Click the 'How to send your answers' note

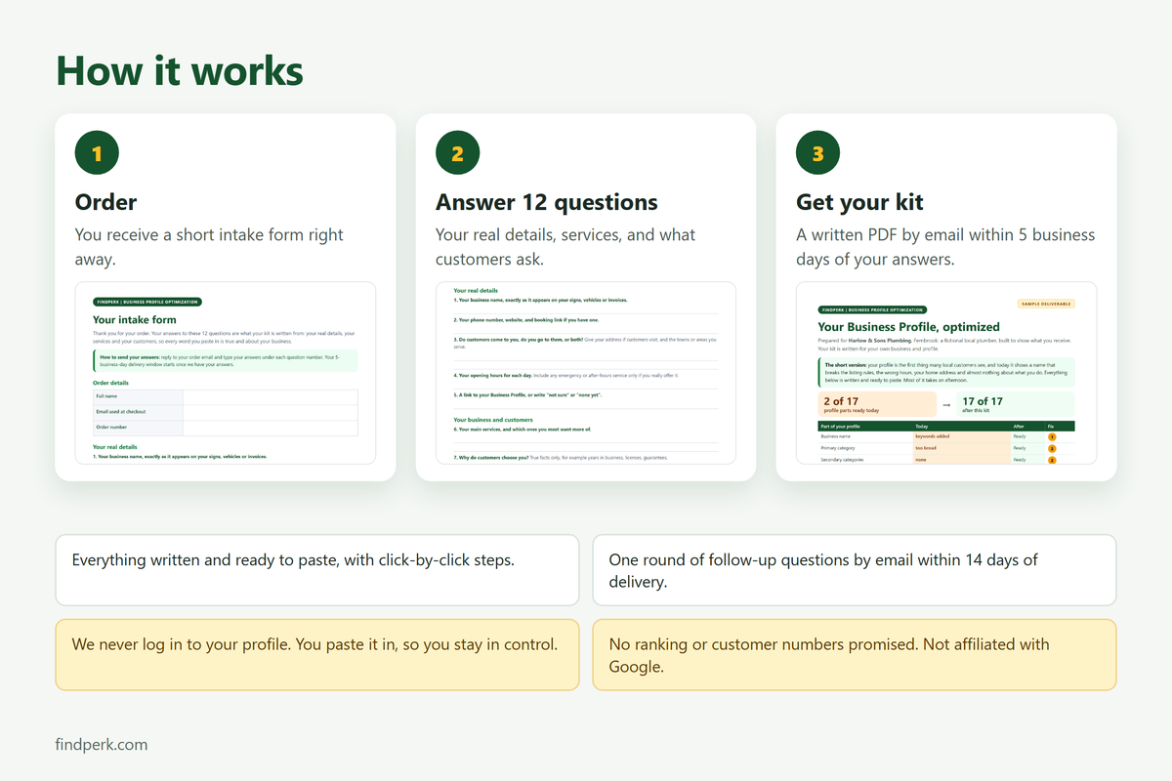[x=225, y=360]
